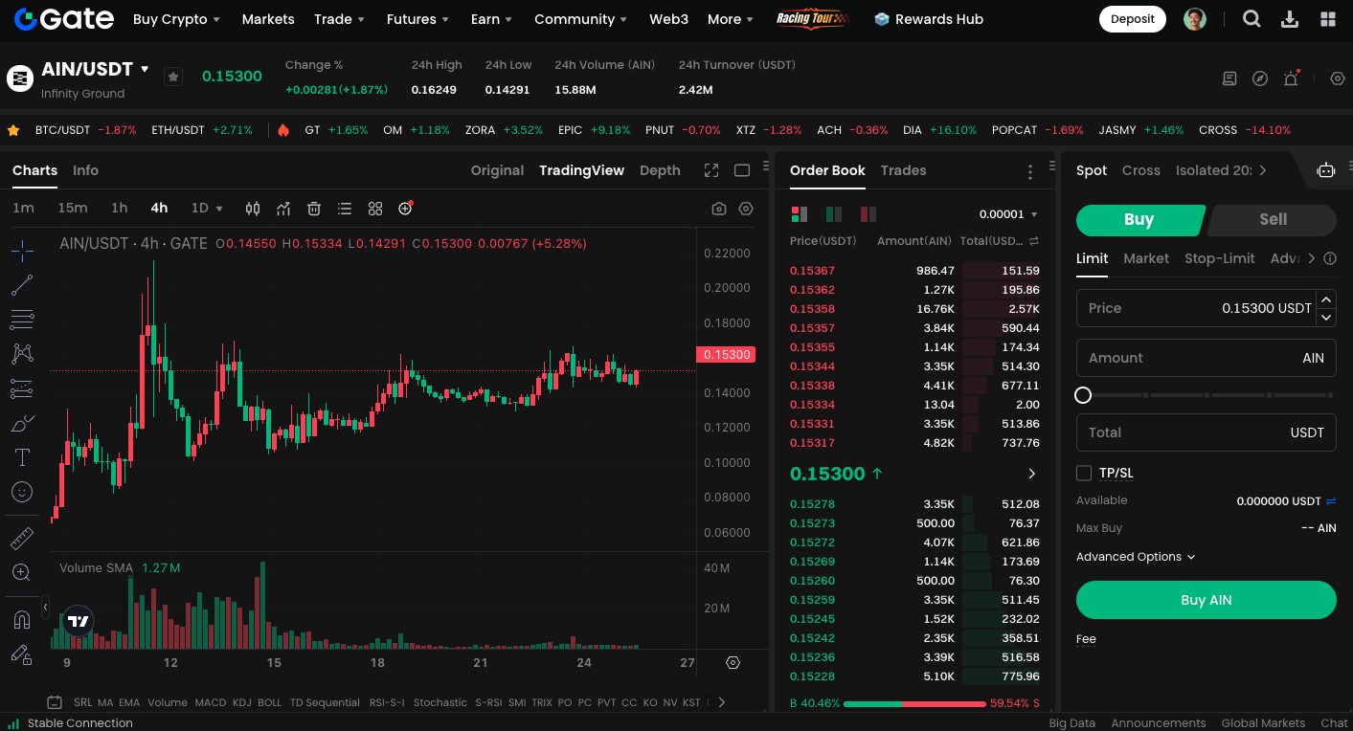Screen dimensions: 1353x731
Task: Show more order type tabs arrow
Action: tap(1312, 258)
